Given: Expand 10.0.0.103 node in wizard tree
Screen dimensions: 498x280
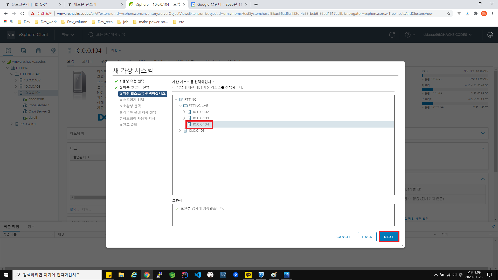Looking at the screenshot, I should click(x=184, y=118).
